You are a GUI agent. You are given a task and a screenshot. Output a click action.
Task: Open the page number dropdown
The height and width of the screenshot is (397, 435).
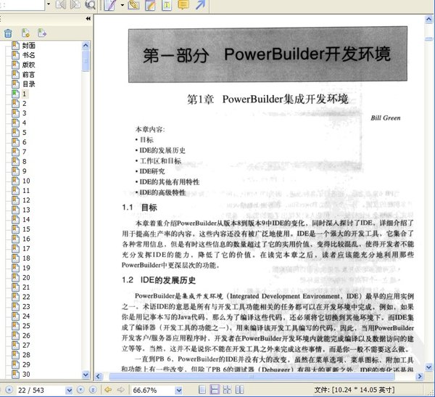[x=69, y=390]
